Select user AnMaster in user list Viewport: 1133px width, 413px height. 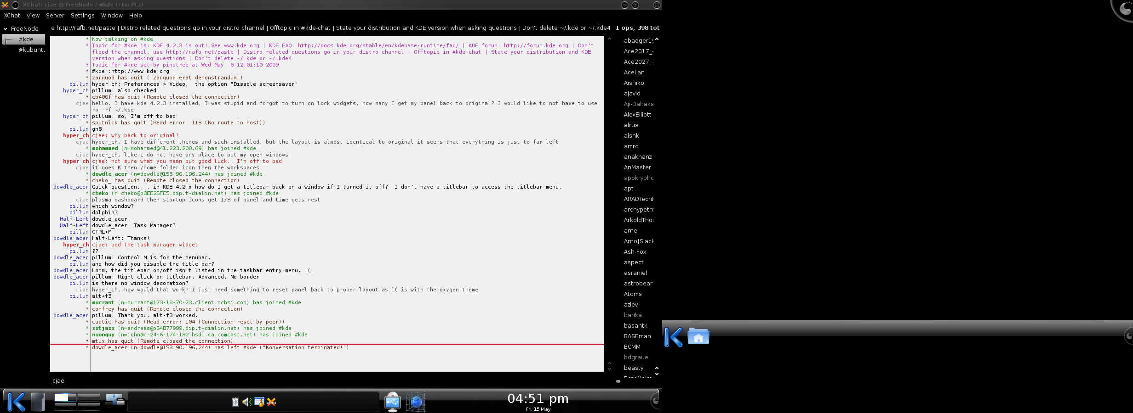pyautogui.click(x=637, y=167)
